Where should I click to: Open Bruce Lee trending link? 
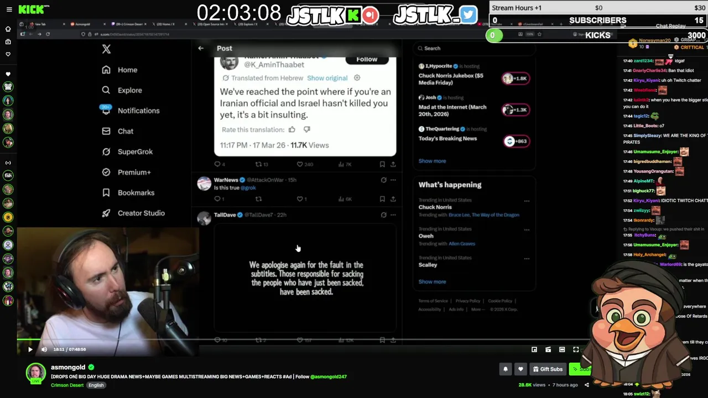[484, 214]
